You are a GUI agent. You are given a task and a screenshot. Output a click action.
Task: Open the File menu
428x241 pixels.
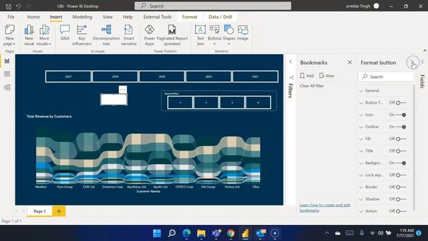click(x=11, y=17)
